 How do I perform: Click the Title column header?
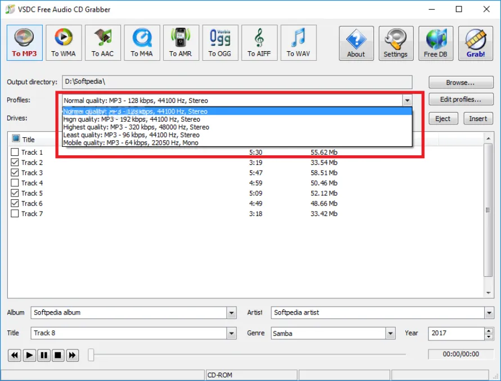pyautogui.click(x=29, y=140)
